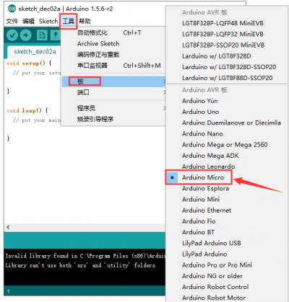Click the void loop() code line
The image size is (289, 302).
click(x=27, y=110)
